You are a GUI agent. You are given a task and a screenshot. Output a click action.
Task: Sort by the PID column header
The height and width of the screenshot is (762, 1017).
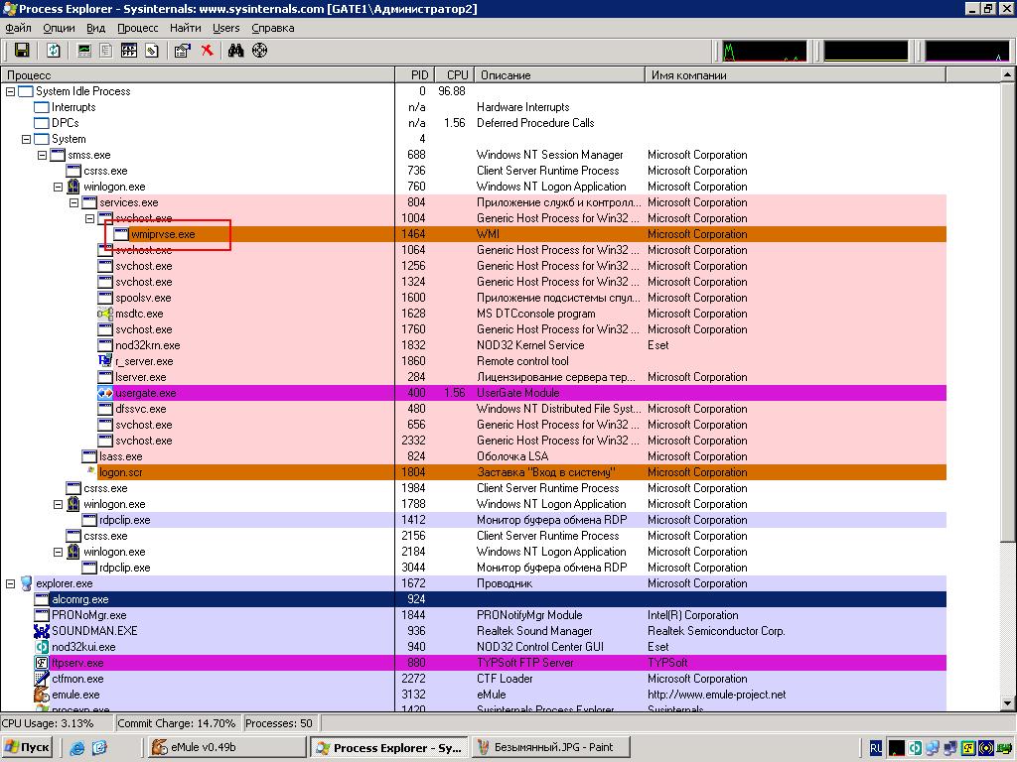414,75
